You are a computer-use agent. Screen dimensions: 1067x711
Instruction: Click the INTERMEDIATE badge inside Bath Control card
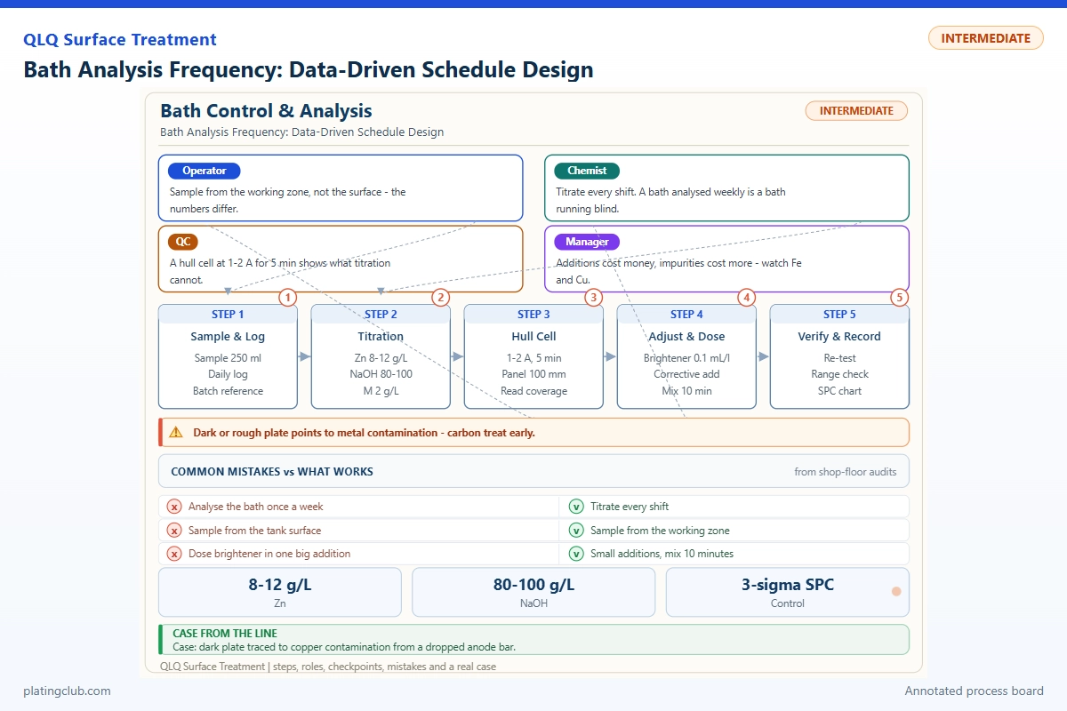(856, 111)
